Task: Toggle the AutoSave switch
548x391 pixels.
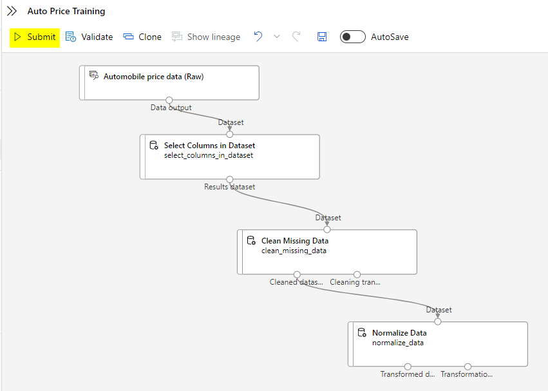Action: click(x=352, y=37)
